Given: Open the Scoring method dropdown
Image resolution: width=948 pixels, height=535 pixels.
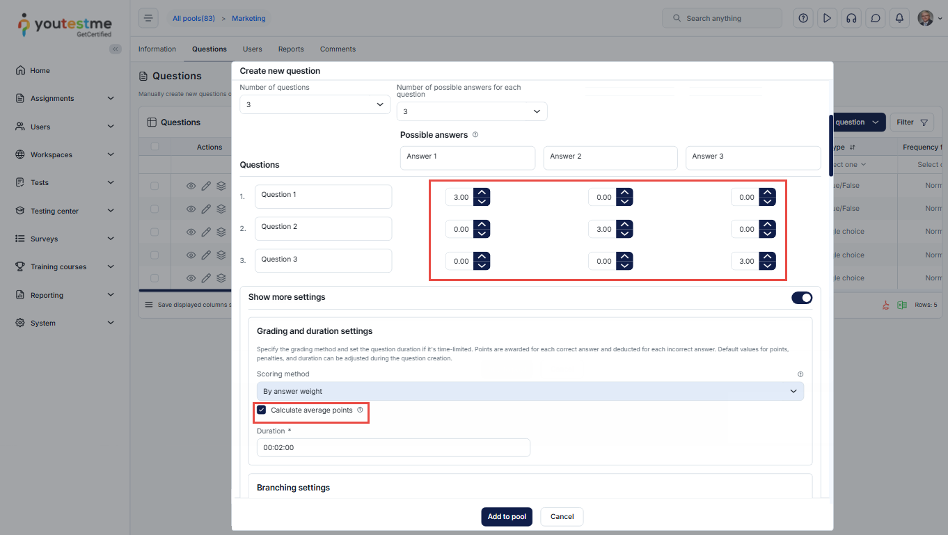Looking at the screenshot, I should [x=530, y=392].
